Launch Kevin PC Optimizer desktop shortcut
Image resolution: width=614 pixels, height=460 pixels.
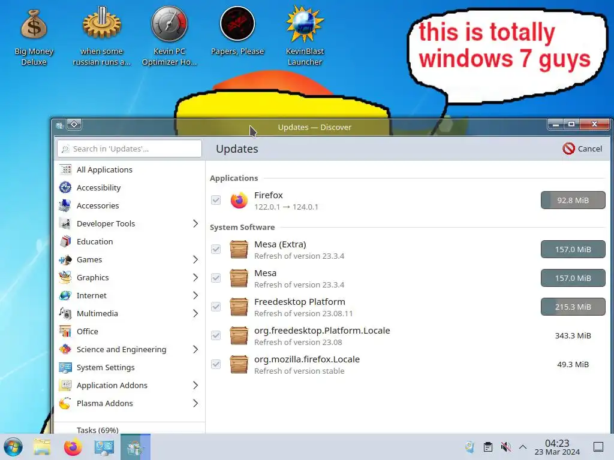(x=169, y=37)
